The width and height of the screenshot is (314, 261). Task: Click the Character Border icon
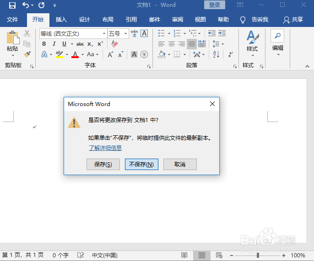coord(144,33)
